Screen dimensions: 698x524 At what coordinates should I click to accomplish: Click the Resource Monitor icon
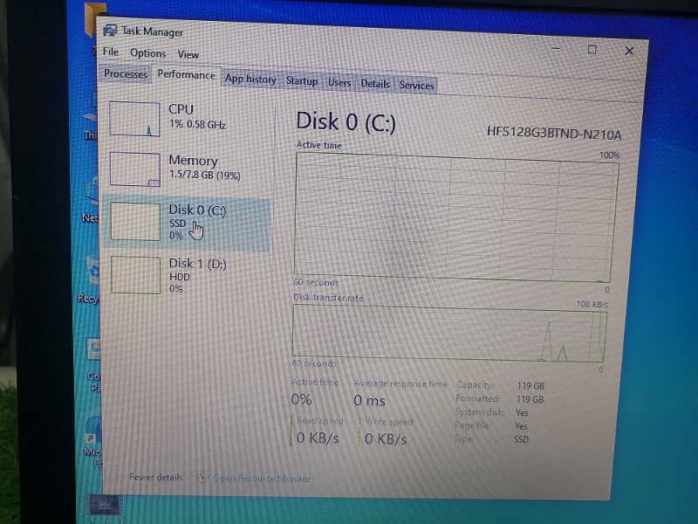tap(202, 478)
